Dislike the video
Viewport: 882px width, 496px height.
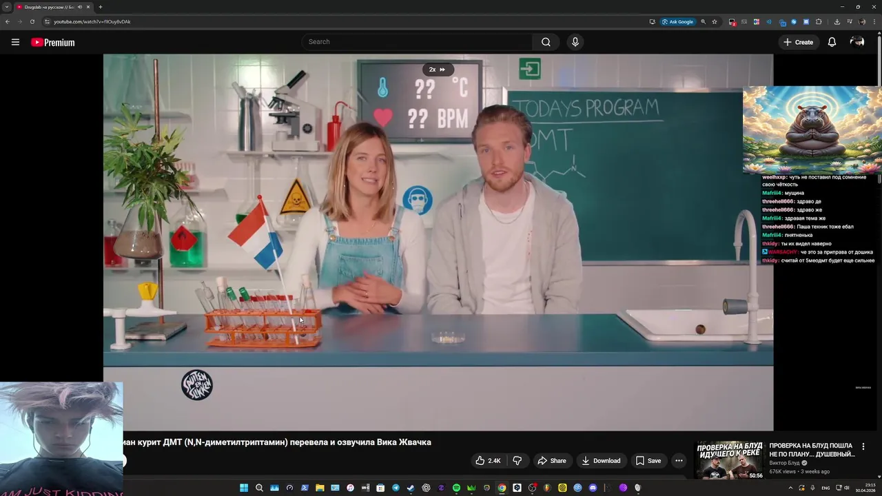coord(517,461)
